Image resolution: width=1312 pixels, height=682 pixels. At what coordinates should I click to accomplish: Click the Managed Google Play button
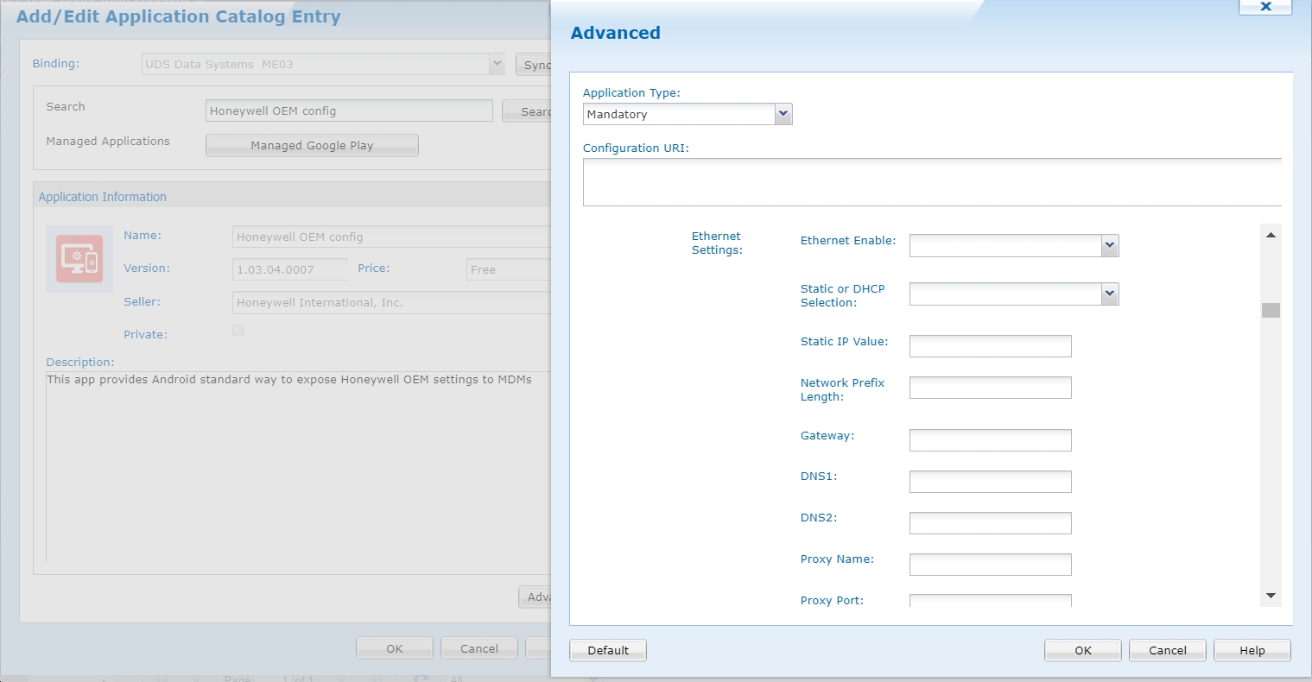[x=312, y=145]
